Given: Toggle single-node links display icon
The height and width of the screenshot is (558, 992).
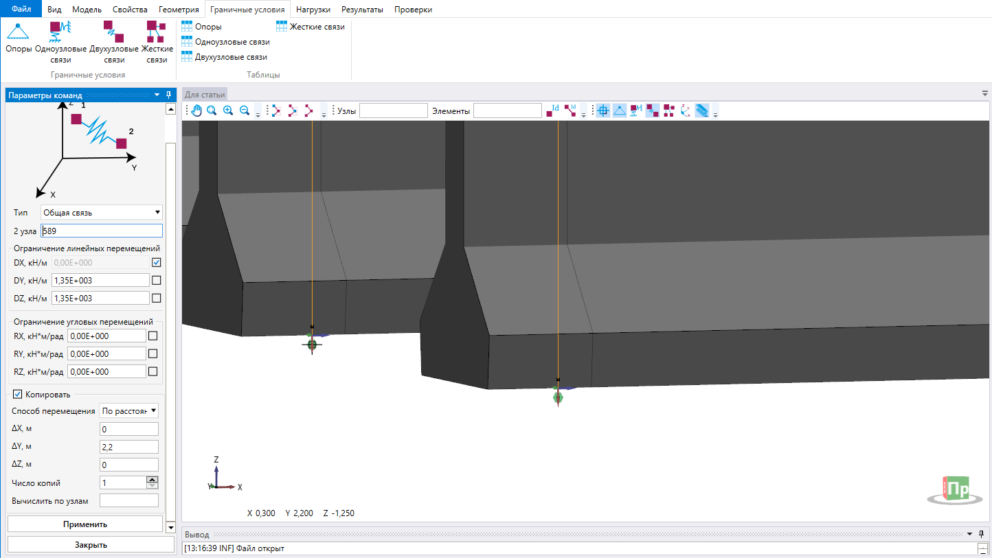Looking at the screenshot, I should (636, 111).
